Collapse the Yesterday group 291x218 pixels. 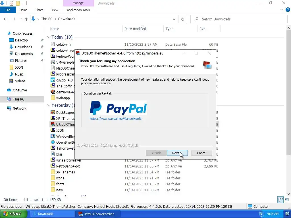point(49,105)
